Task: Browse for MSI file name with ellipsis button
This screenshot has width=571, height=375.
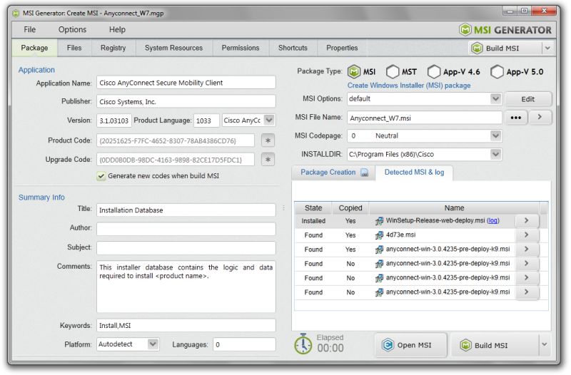Action: coord(515,118)
